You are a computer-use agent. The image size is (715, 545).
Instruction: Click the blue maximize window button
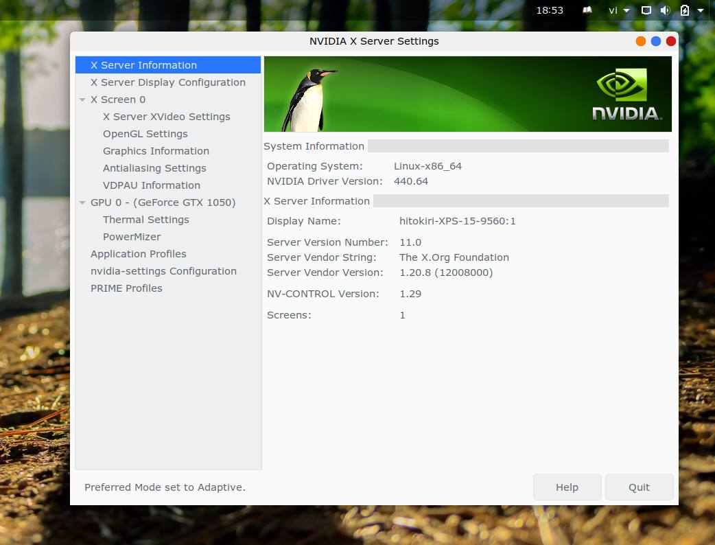point(656,41)
